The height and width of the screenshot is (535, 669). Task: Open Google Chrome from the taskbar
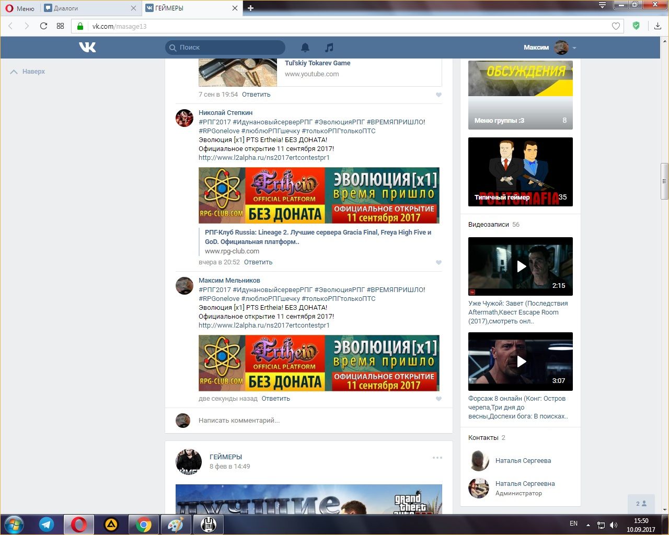[x=144, y=524]
